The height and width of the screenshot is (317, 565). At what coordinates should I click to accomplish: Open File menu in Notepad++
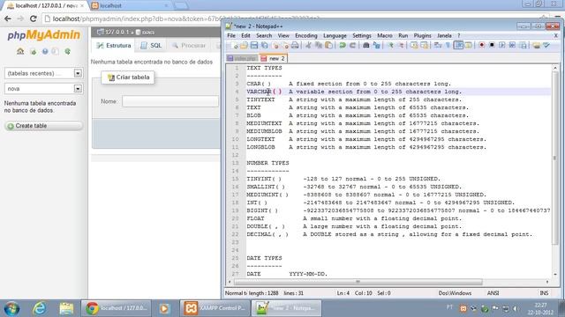tap(231, 35)
